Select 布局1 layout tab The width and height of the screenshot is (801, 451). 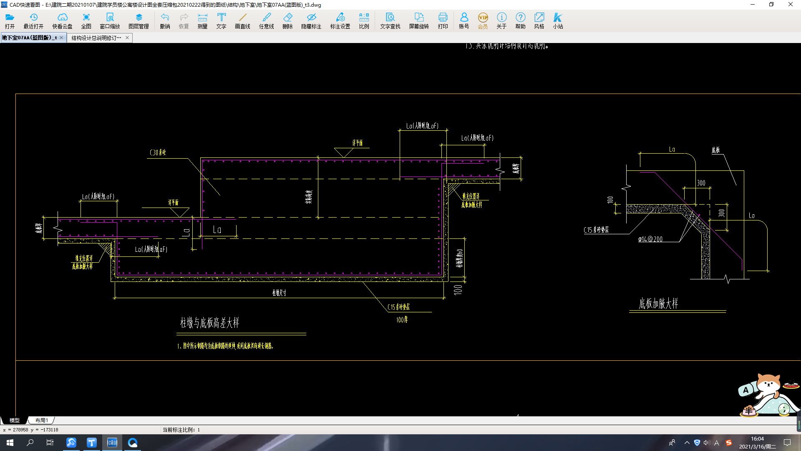[x=42, y=420]
